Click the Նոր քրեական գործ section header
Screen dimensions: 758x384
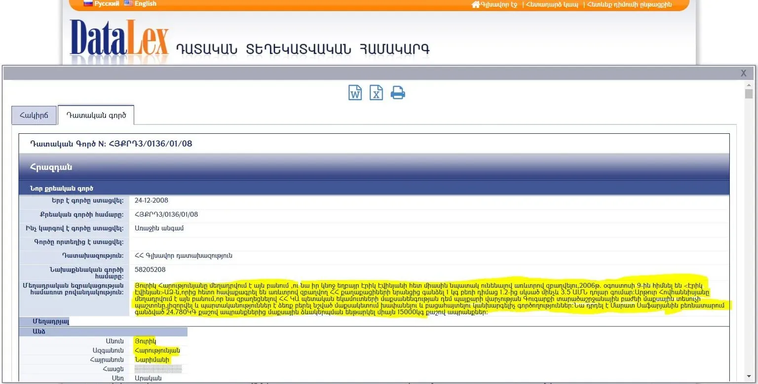[374, 188]
